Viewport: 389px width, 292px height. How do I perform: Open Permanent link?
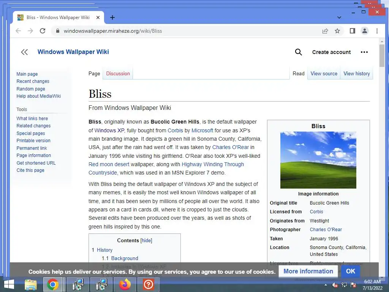32,148
